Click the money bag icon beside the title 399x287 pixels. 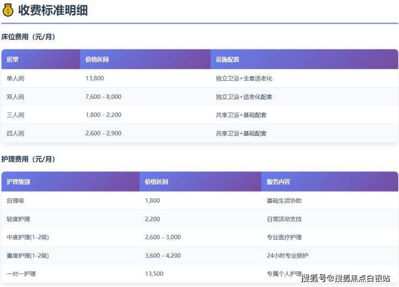click(x=8, y=10)
